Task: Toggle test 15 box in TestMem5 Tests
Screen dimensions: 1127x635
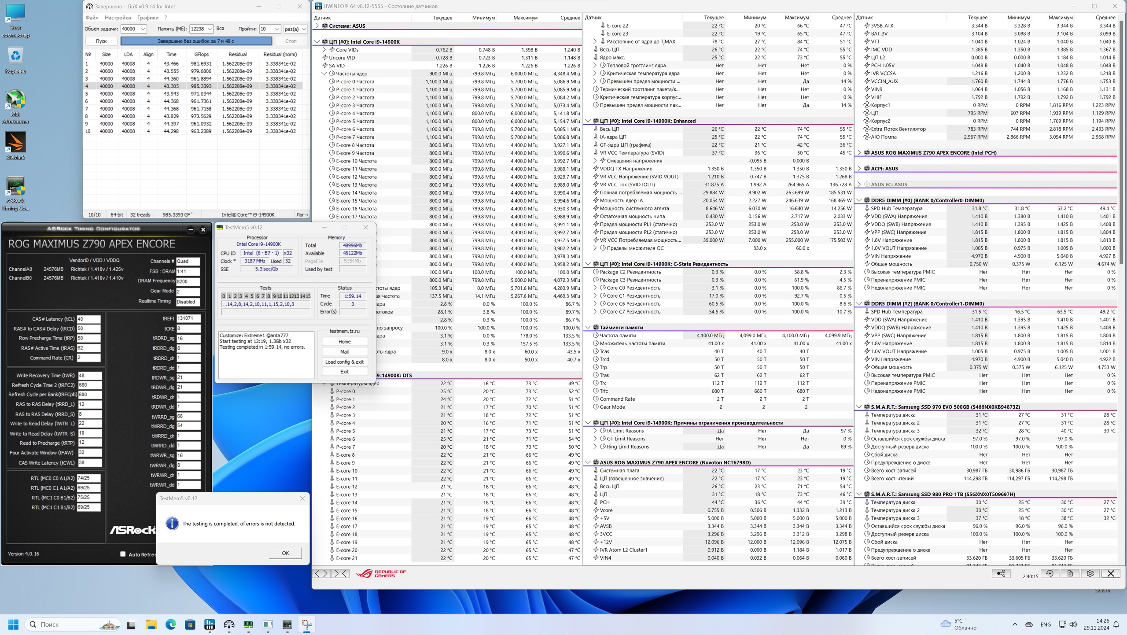Action: pos(308,296)
